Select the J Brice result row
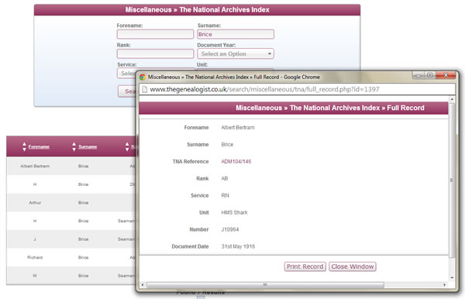465x299 pixels. [x=71, y=239]
